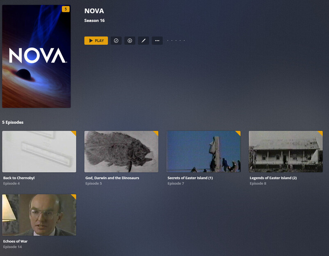Click the Echoes of War title text

tap(15, 241)
